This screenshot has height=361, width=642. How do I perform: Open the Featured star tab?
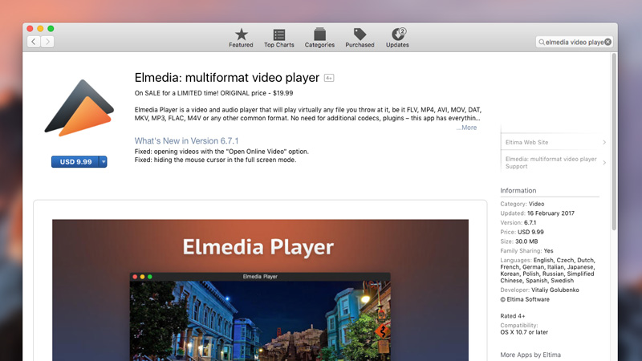tap(241, 38)
